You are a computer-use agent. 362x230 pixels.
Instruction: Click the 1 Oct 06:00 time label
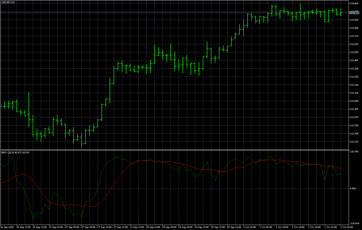click(266, 227)
